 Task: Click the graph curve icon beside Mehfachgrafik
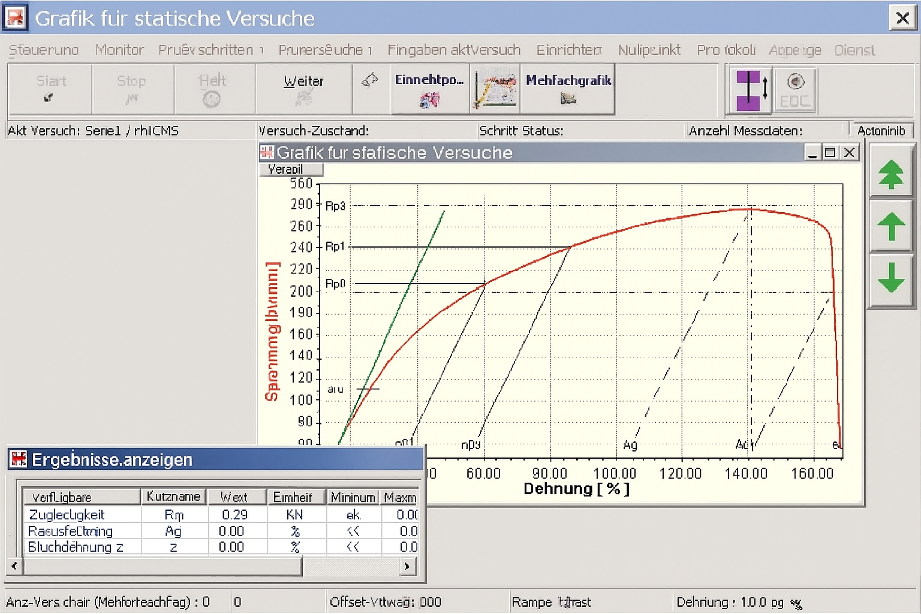pos(495,89)
